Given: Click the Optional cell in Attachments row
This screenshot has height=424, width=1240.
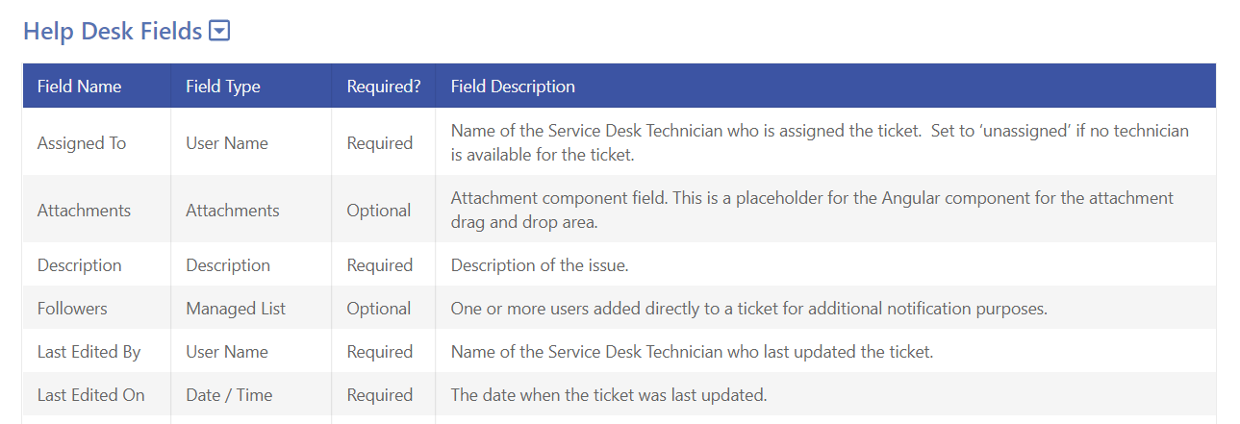Looking at the screenshot, I should [x=379, y=211].
